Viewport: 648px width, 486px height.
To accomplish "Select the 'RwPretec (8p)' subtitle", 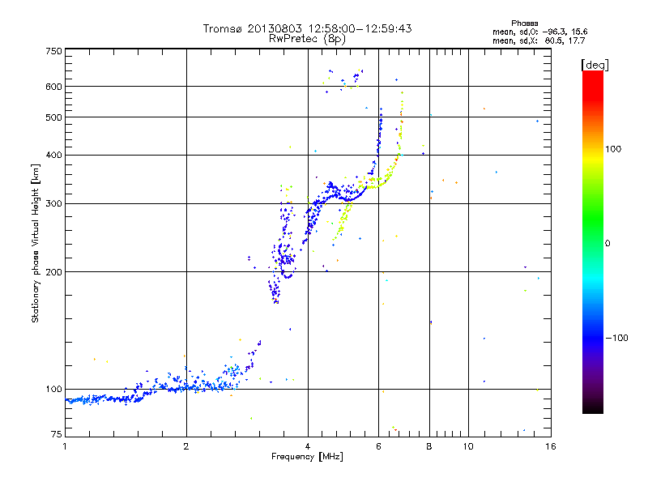I will coord(307,39).
